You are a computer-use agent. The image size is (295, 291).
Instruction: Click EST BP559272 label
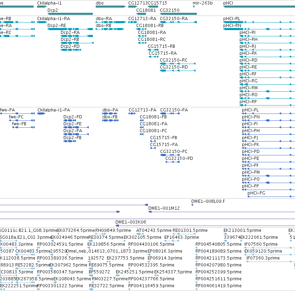pyautogui.click(x=99, y=272)
